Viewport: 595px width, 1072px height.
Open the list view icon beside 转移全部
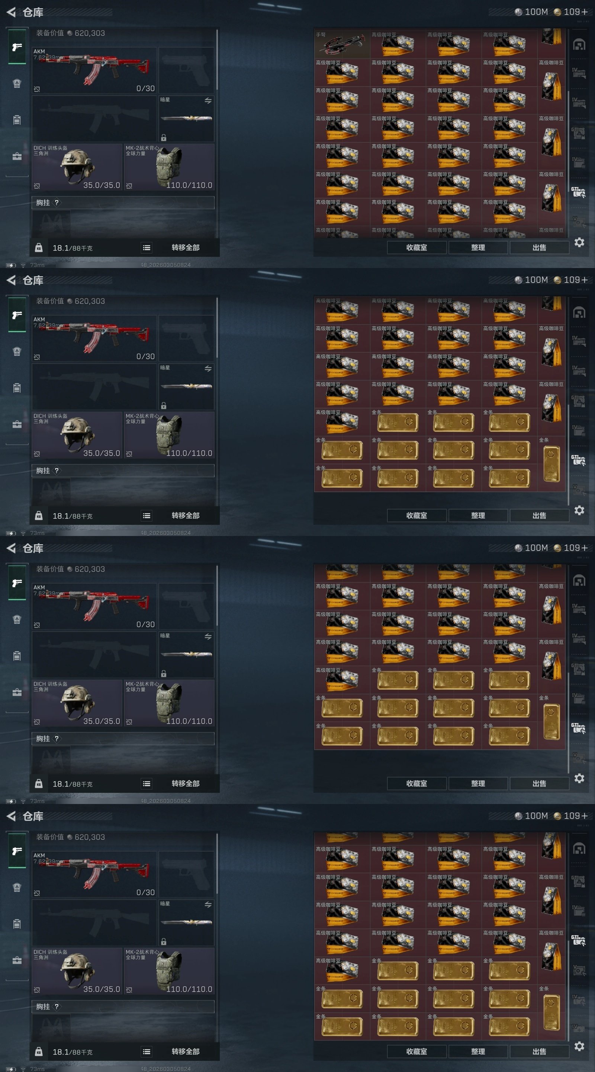click(147, 248)
